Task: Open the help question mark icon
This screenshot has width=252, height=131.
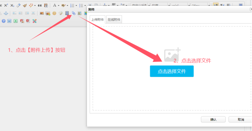Action: click(4, 21)
